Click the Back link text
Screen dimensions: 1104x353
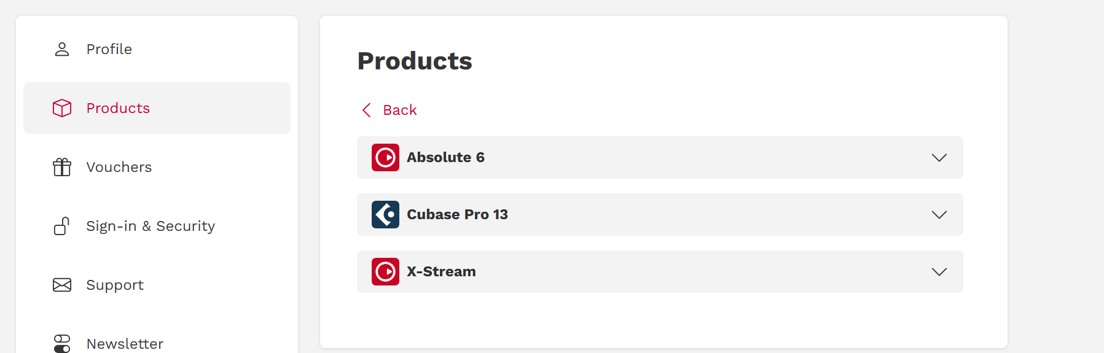click(400, 110)
